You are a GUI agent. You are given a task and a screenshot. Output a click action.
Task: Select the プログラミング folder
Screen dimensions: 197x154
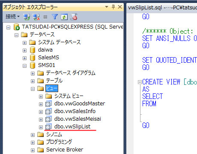[59, 142]
